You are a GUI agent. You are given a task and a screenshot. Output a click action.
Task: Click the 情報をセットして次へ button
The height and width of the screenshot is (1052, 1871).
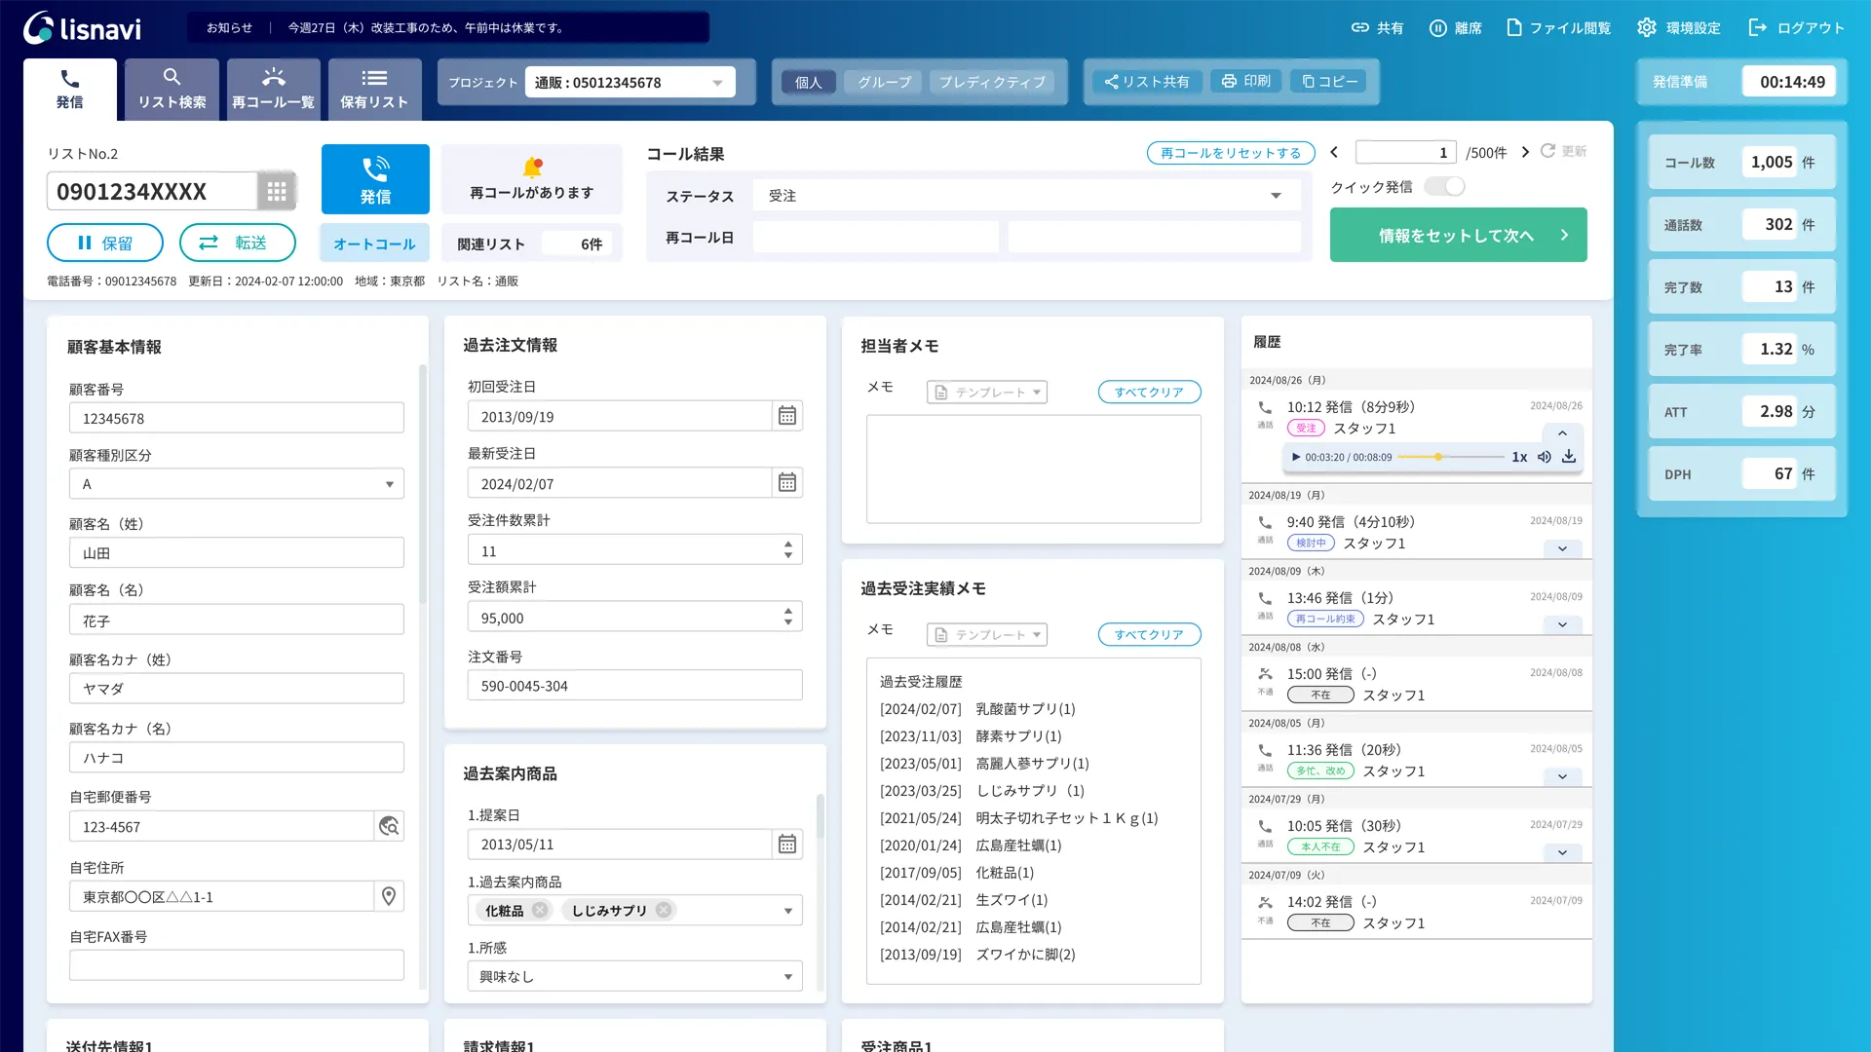(1458, 235)
